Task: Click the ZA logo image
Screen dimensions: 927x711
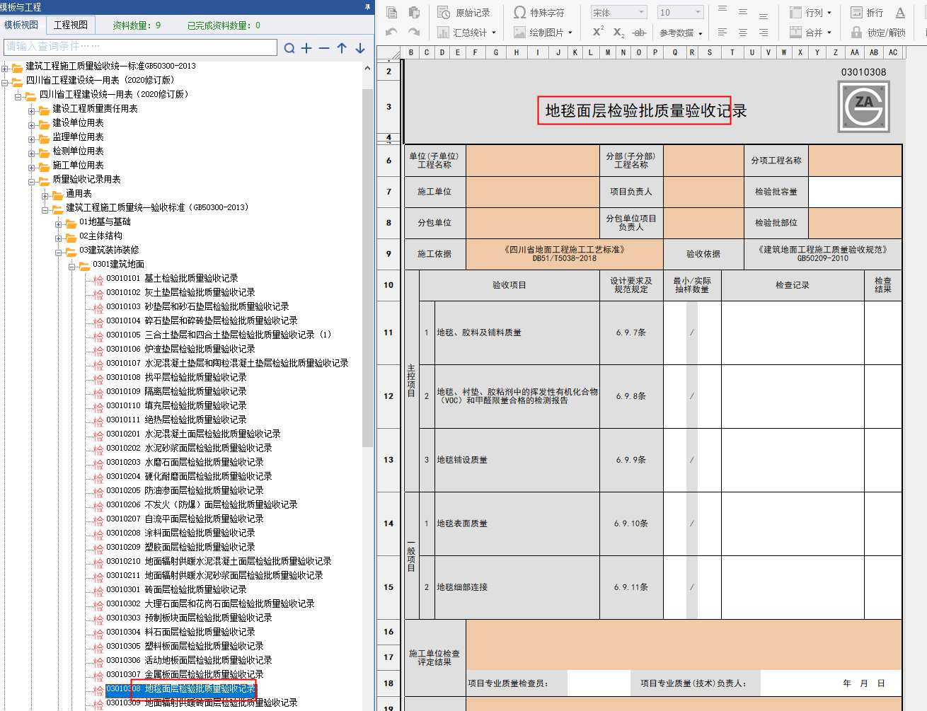Action: [x=863, y=107]
